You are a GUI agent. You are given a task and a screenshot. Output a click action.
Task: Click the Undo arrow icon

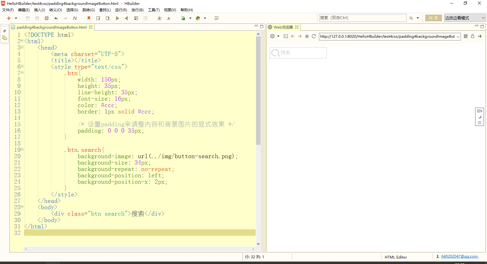56,18
